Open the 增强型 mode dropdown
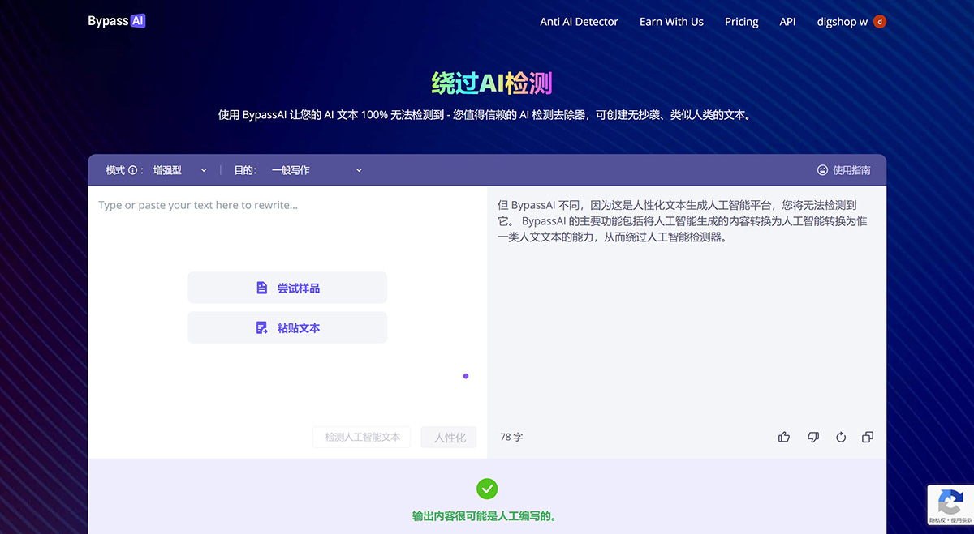Image resolution: width=974 pixels, height=534 pixels. coord(180,170)
